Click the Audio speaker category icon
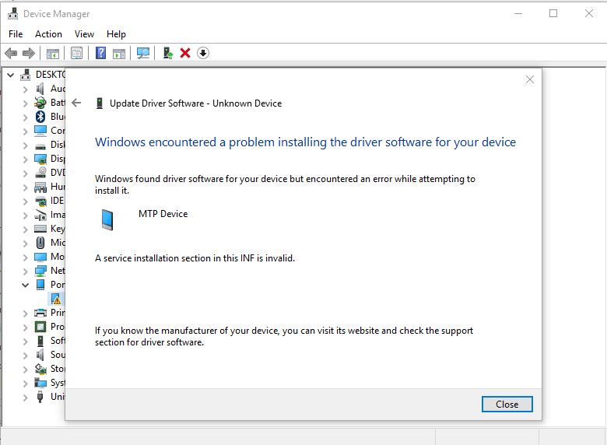The image size is (607, 445). [40, 89]
